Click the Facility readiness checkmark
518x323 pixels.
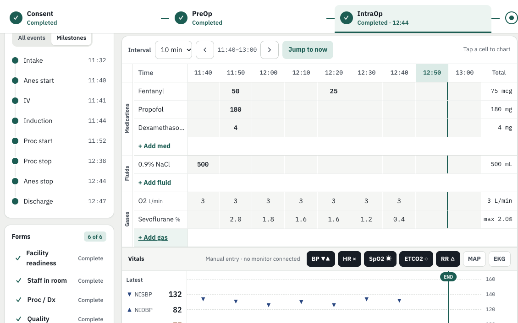[18, 258]
